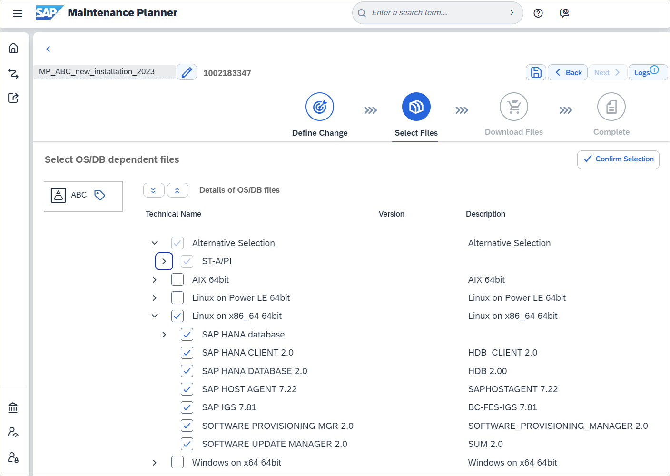The height and width of the screenshot is (476, 670).
Task: Click the SUM 2.0 description
Action: coord(485,444)
